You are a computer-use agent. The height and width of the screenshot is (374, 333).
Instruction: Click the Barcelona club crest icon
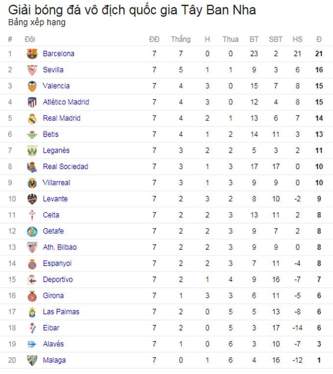(32, 54)
